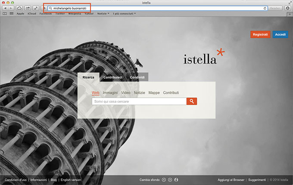
Task: Open Suggerimenti footer link
Action: [x=257, y=180]
